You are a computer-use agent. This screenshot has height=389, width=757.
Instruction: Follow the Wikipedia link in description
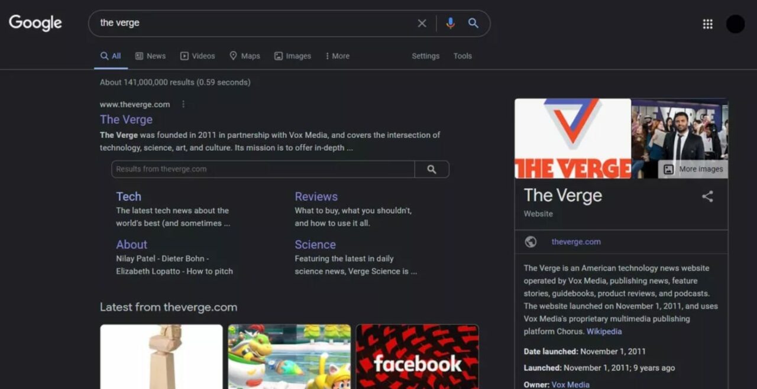(x=604, y=332)
